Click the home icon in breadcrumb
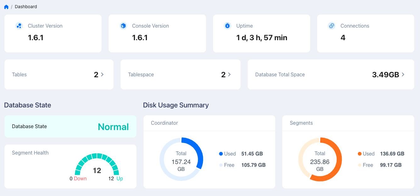420x196 pixels. (6, 7)
